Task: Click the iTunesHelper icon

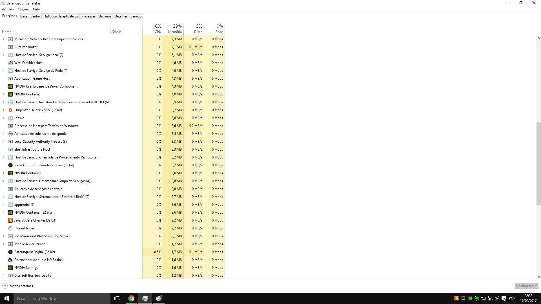Action: click(x=10, y=228)
